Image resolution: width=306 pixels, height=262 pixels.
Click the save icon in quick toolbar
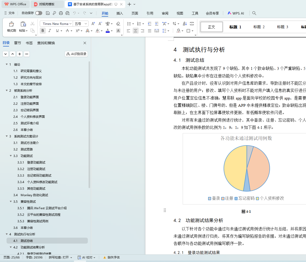(x=48, y=13)
